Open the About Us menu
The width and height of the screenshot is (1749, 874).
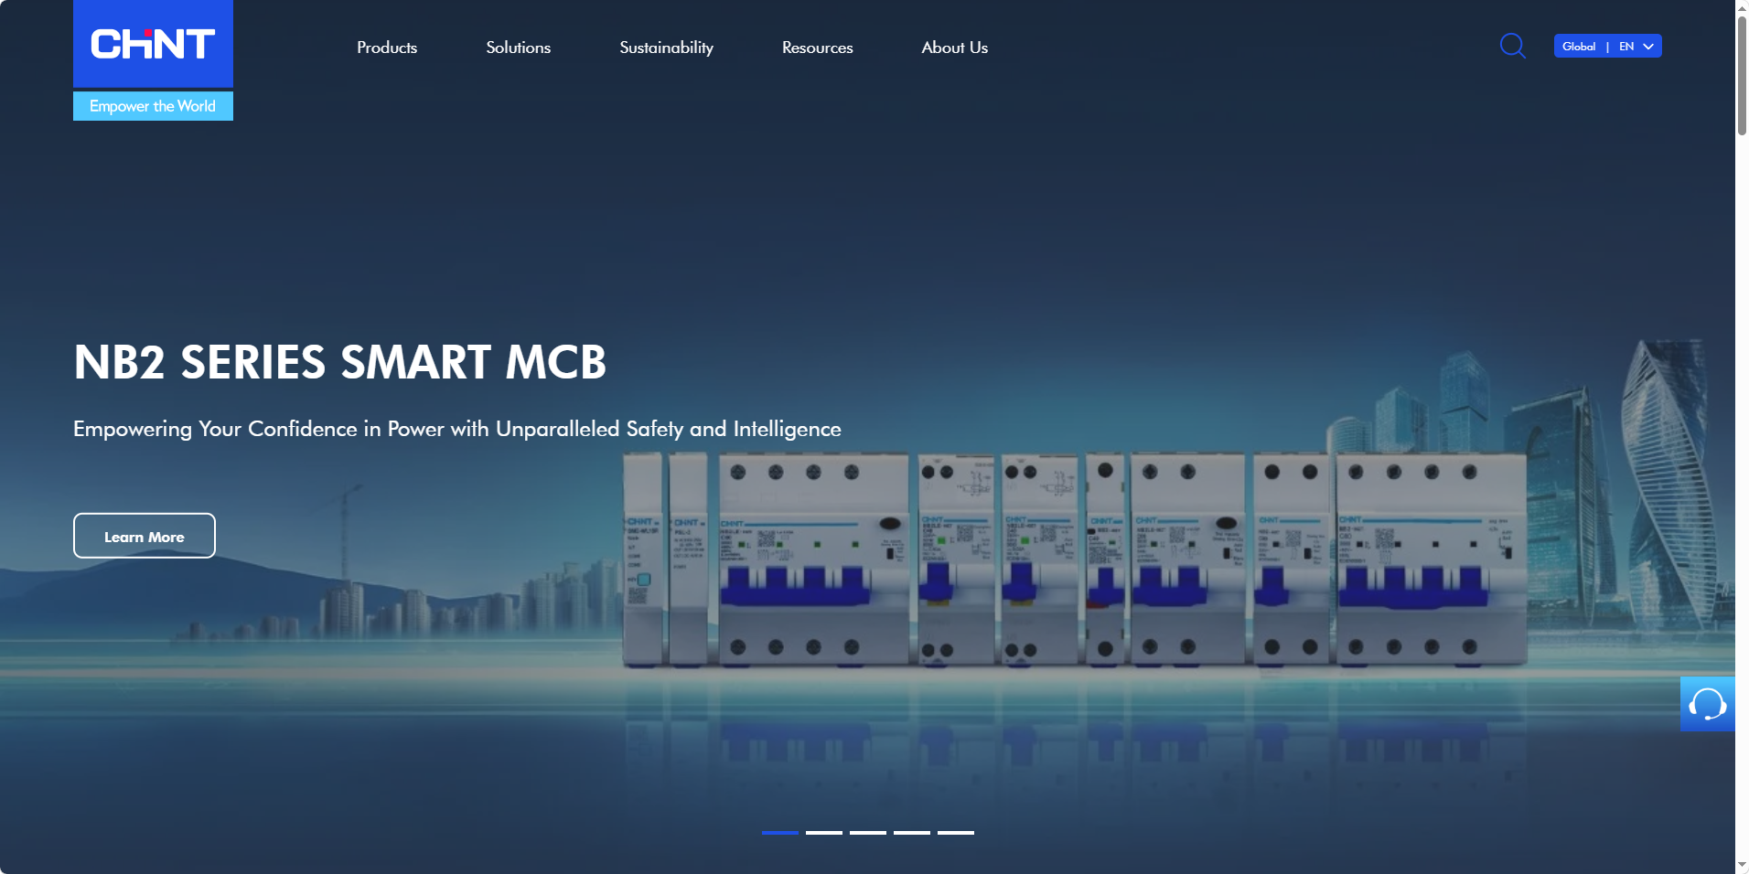(x=954, y=48)
